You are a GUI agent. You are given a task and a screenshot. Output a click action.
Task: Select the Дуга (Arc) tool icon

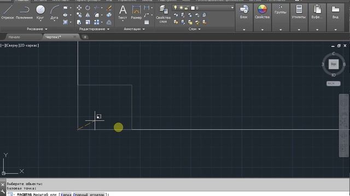click(54, 10)
